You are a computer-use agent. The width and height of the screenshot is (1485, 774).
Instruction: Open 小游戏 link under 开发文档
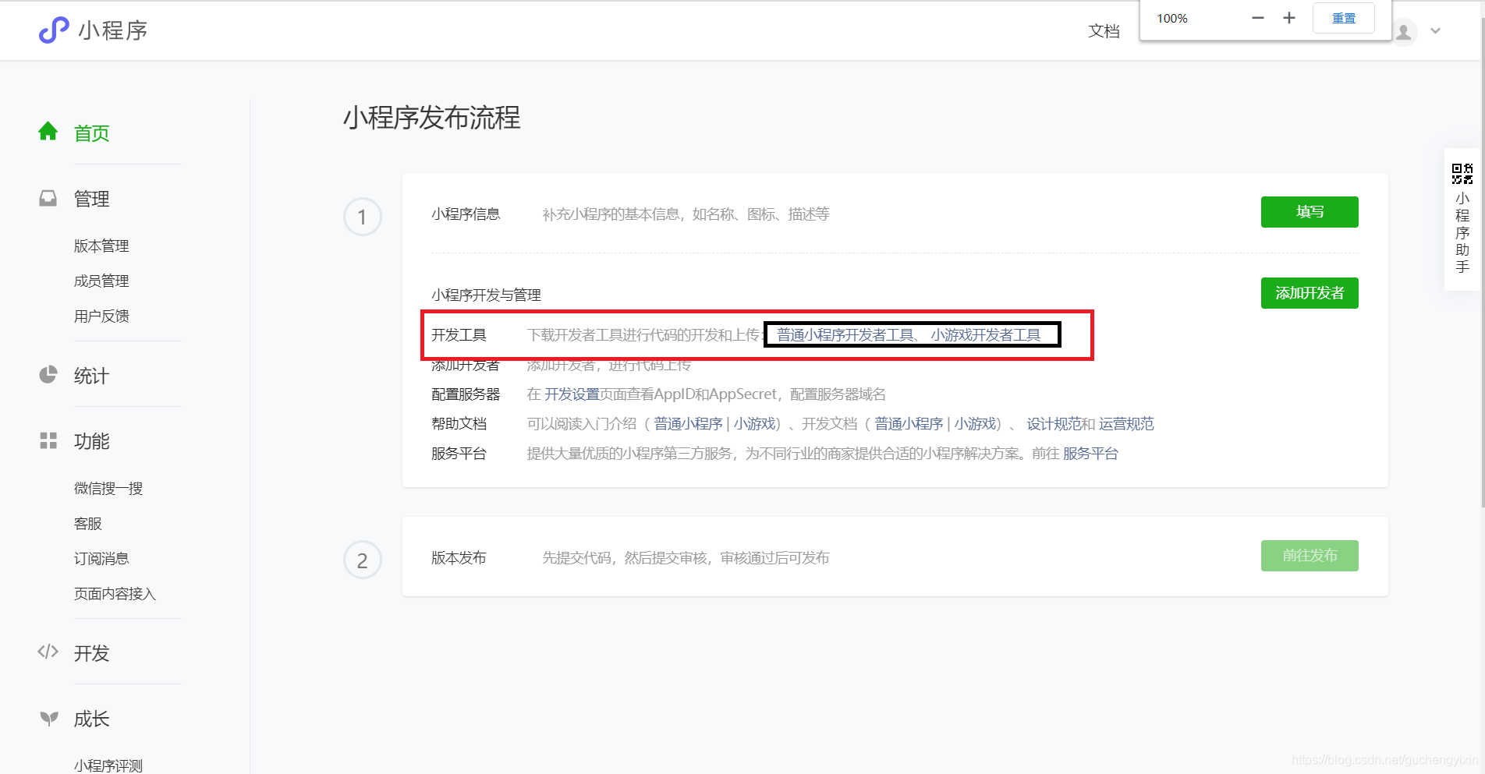(x=975, y=424)
